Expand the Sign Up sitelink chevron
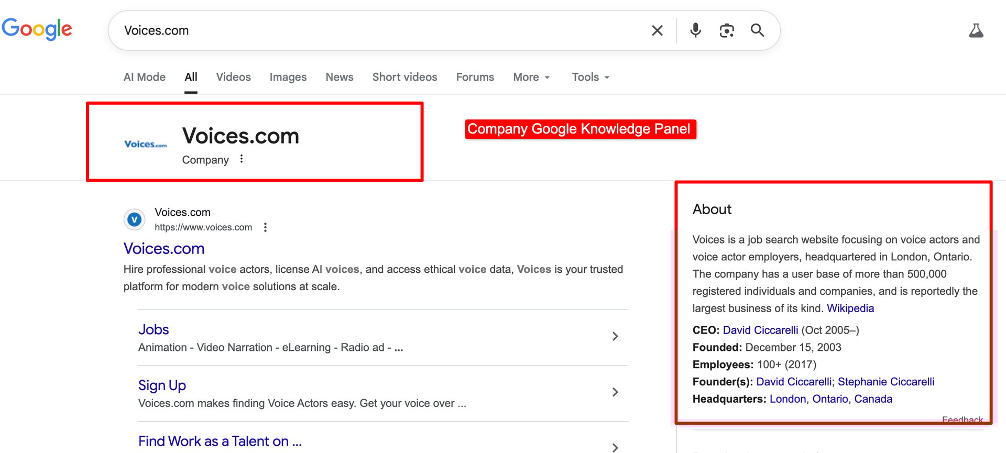 (x=615, y=392)
